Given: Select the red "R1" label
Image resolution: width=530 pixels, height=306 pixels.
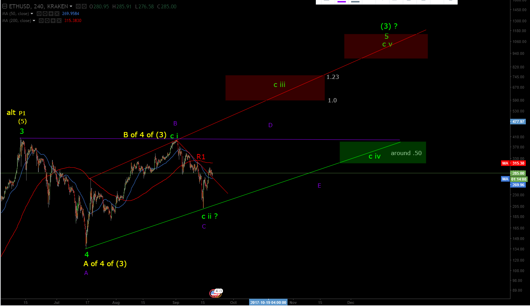Looking at the screenshot, I should [201, 157].
